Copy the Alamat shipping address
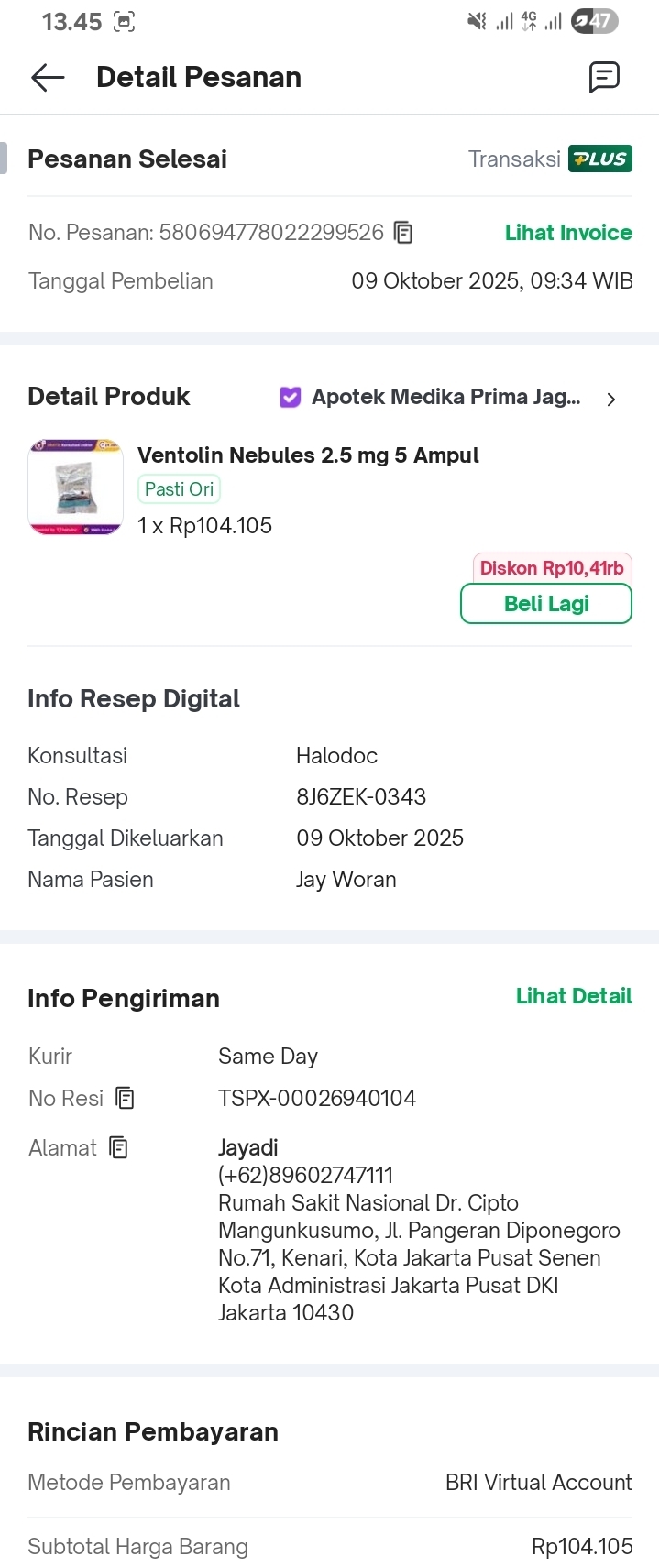The width and height of the screenshot is (659, 1567). pos(118,1147)
